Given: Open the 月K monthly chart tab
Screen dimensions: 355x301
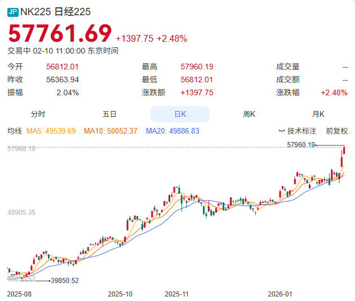Looking at the screenshot, I should [x=318, y=114].
